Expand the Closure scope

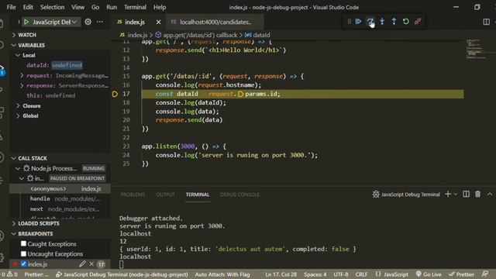tap(18, 105)
